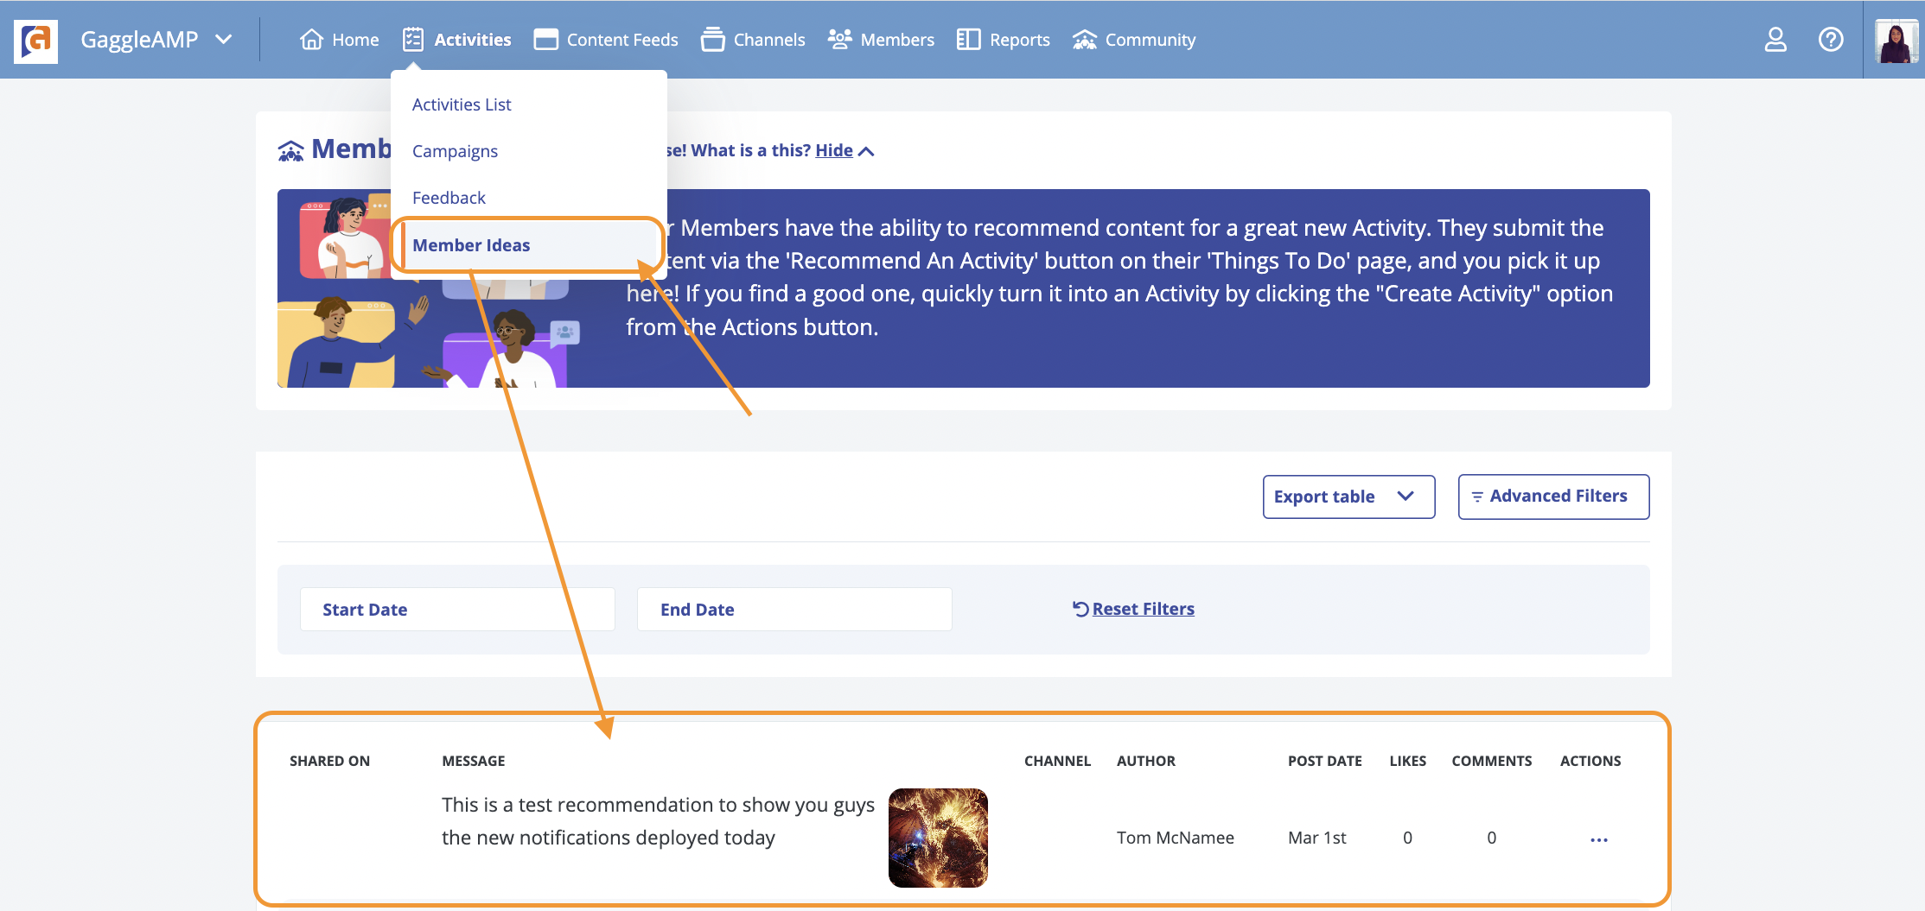Screen dimensions: 1925x911
Task: Click the Reset Filters link
Action: tap(1142, 609)
